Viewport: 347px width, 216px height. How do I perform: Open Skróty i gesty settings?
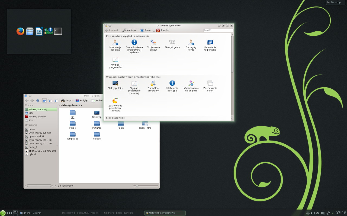pyautogui.click(x=172, y=44)
